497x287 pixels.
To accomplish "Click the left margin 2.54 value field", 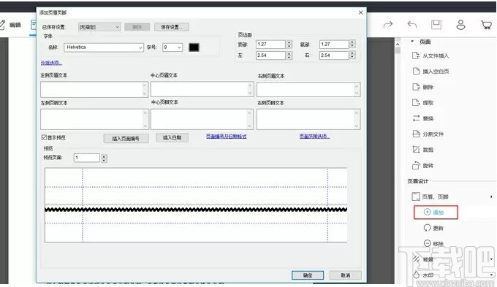I will (270, 56).
